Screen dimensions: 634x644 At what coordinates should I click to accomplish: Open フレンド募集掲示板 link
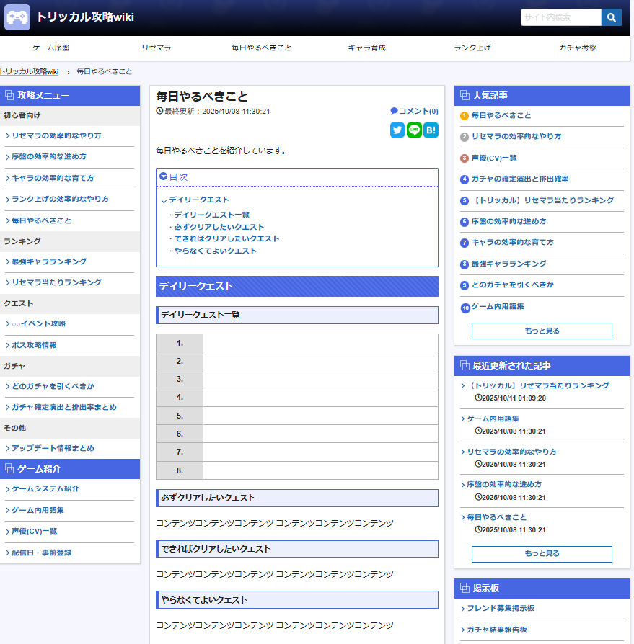click(500, 608)
